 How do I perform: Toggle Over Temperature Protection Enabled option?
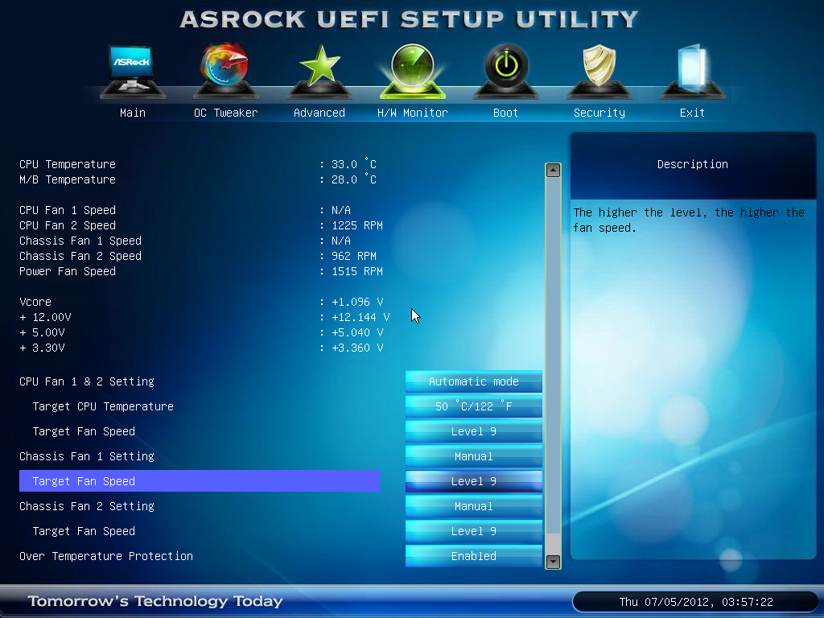tap(473, 556)
